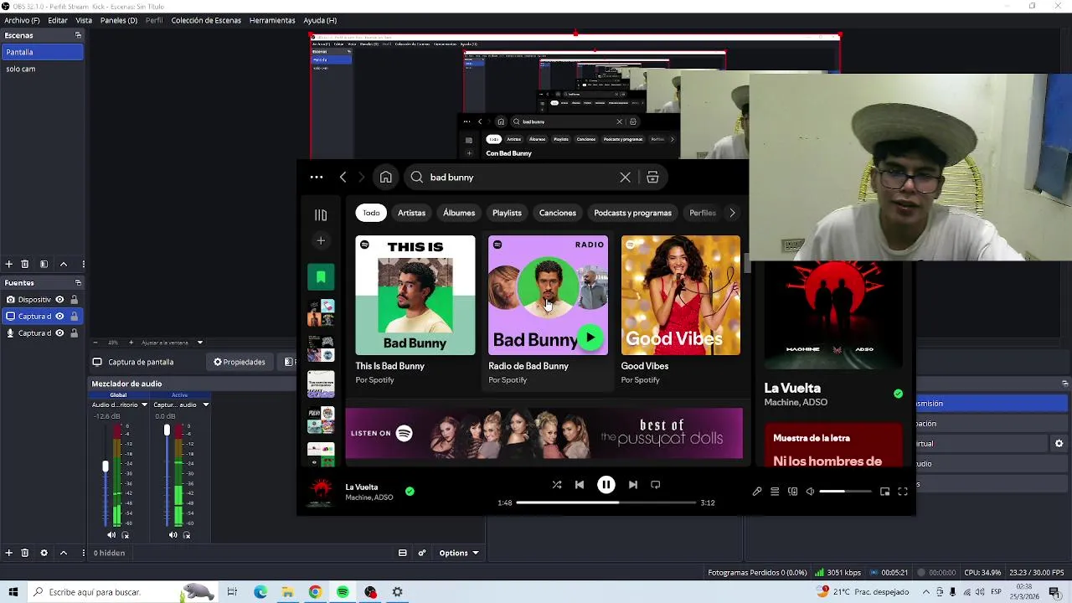Open This Is Bad Bunny playlist

pyautogui.click(x=415, y=312)
